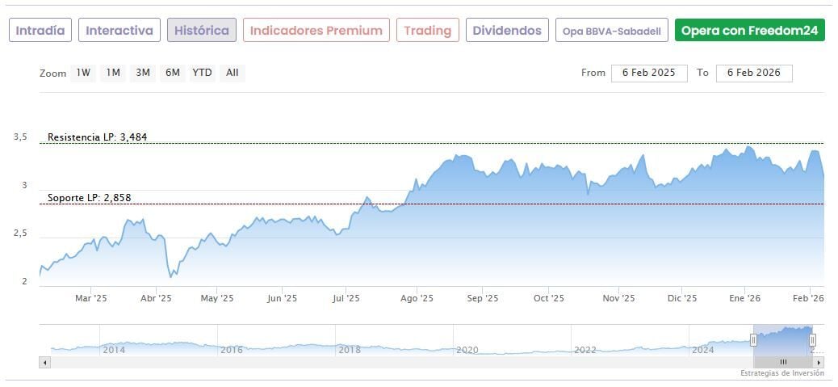Select the Histórica tab

[x=202, y=31]
